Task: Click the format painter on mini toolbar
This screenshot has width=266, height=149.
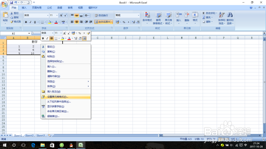Action: point(88,33)
